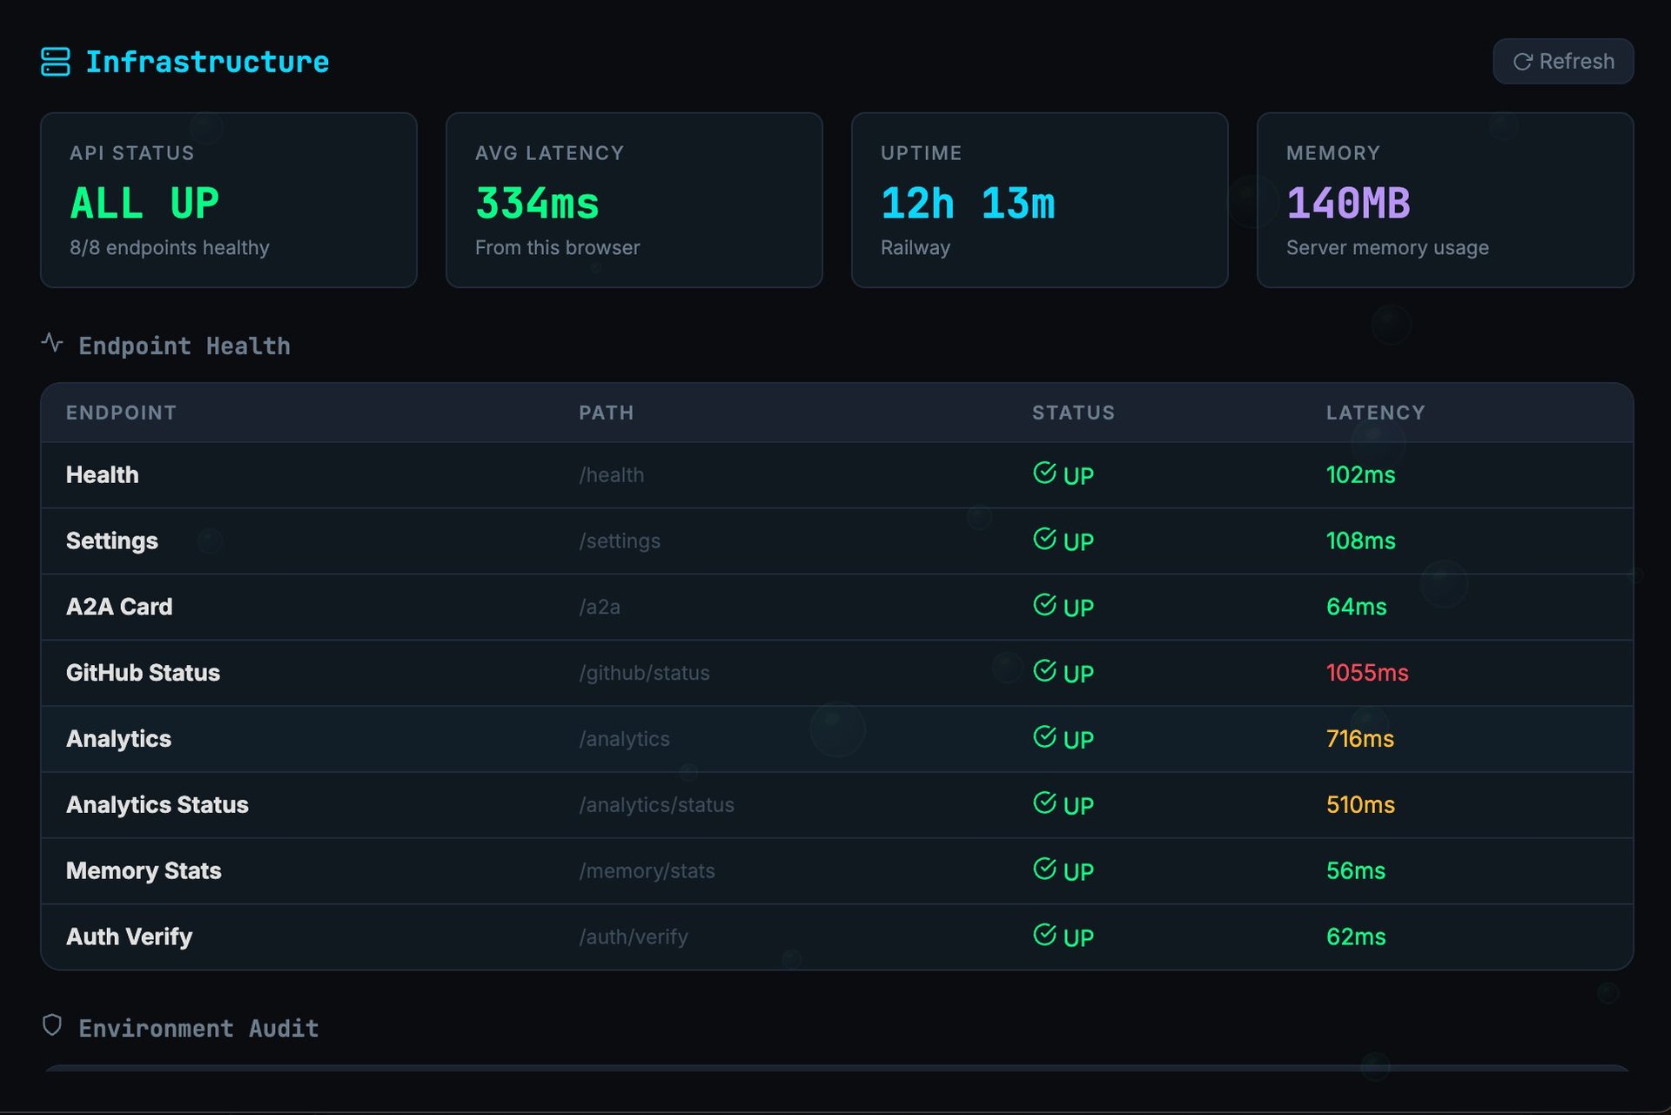Image resolution: width=1671 pixels, height=1115 pixels.
Task: Click 'From this browser' caption
Action: pyautogui.click(x=558, y=248)
